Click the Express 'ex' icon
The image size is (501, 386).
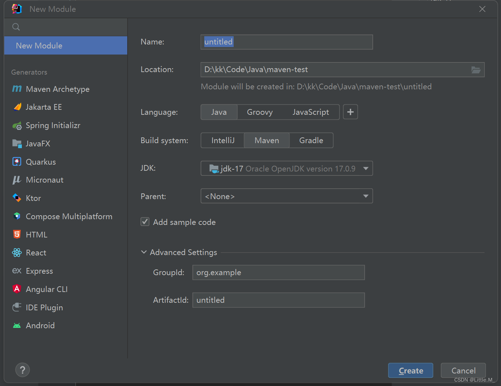17,271
